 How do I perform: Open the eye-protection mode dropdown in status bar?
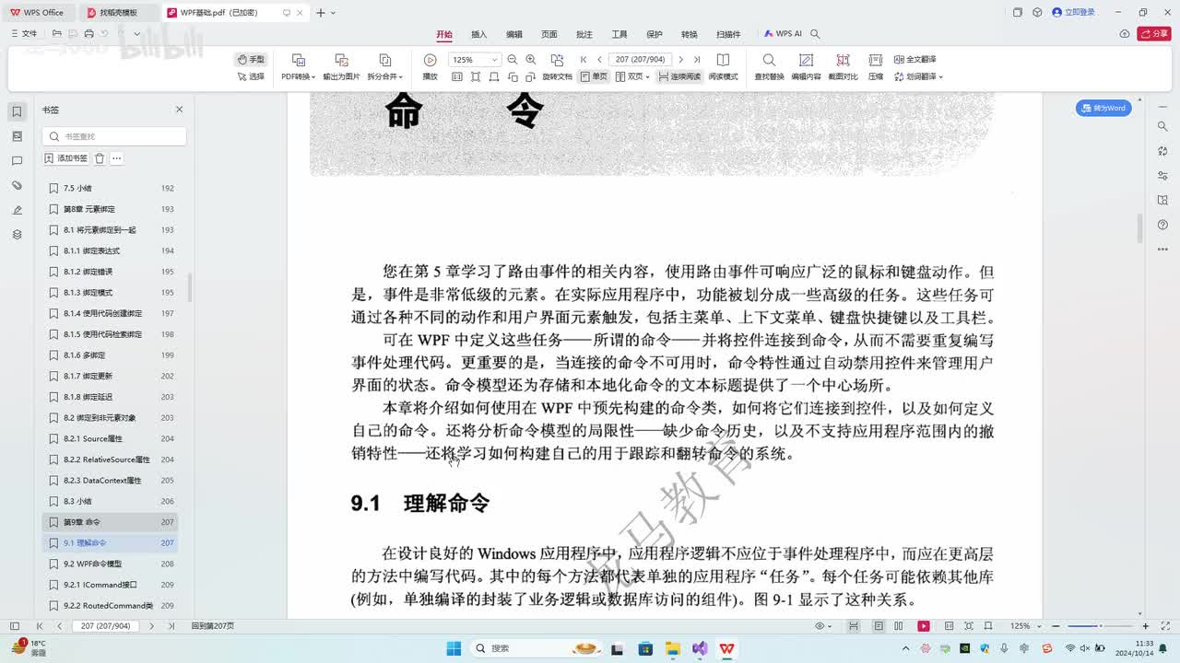(822, 626)
